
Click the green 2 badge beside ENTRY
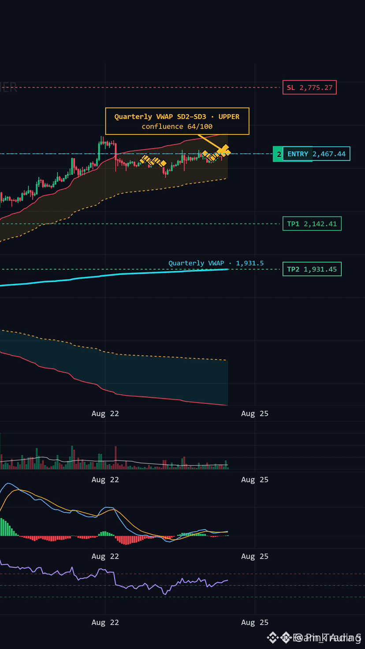point(278,154)
